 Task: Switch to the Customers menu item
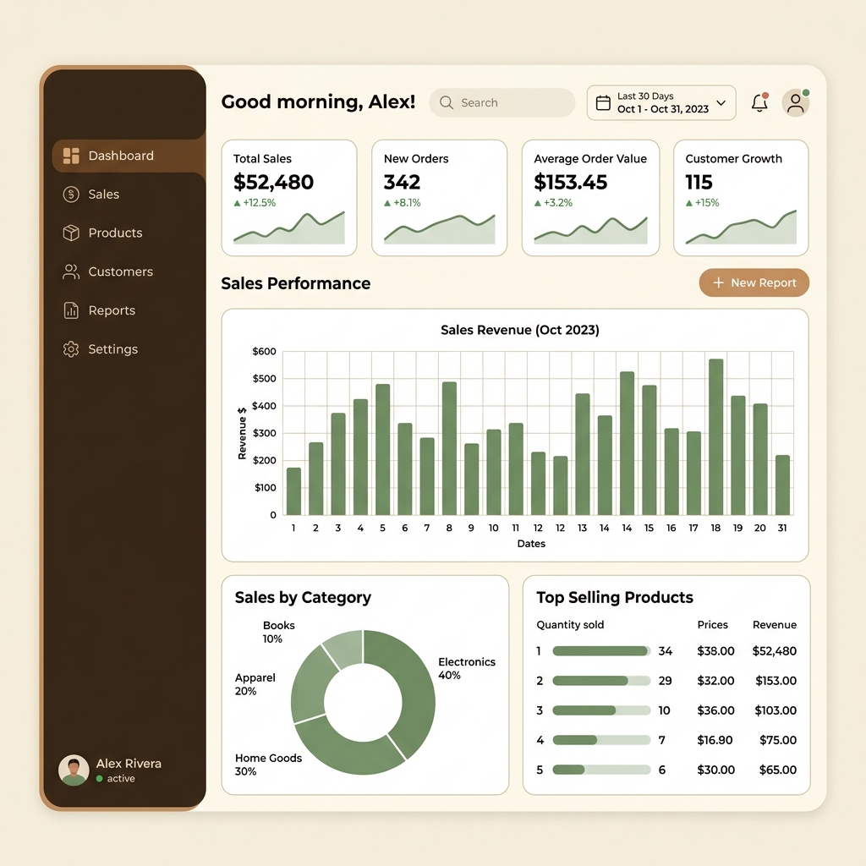click(x=120, y=271)
